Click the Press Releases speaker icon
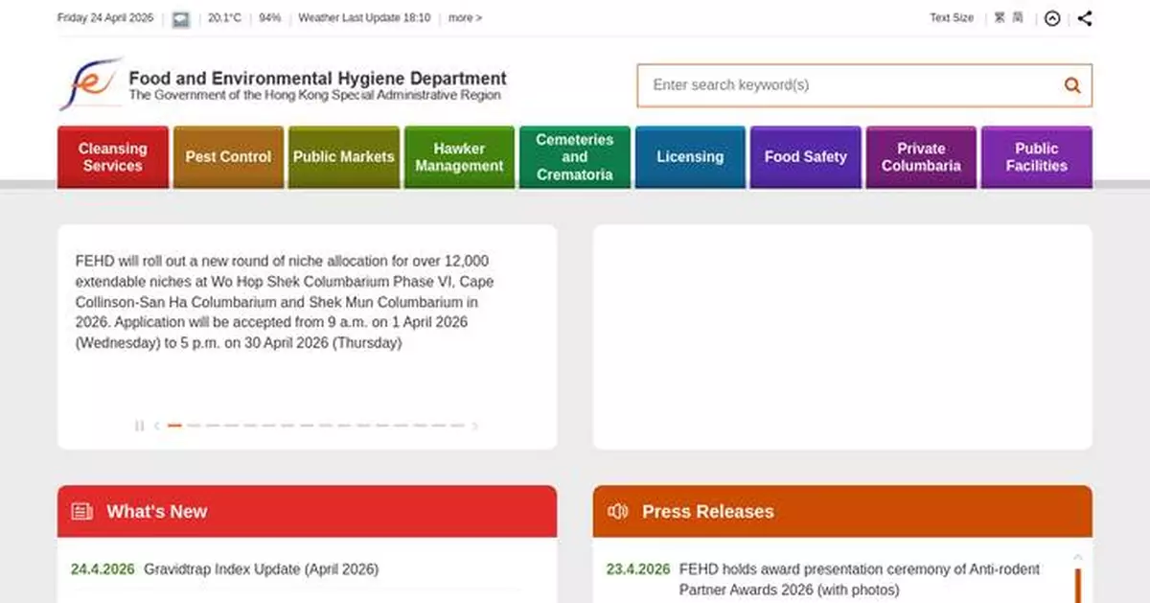This screenshot has width=1150, height=603. (x=617, y=511)
